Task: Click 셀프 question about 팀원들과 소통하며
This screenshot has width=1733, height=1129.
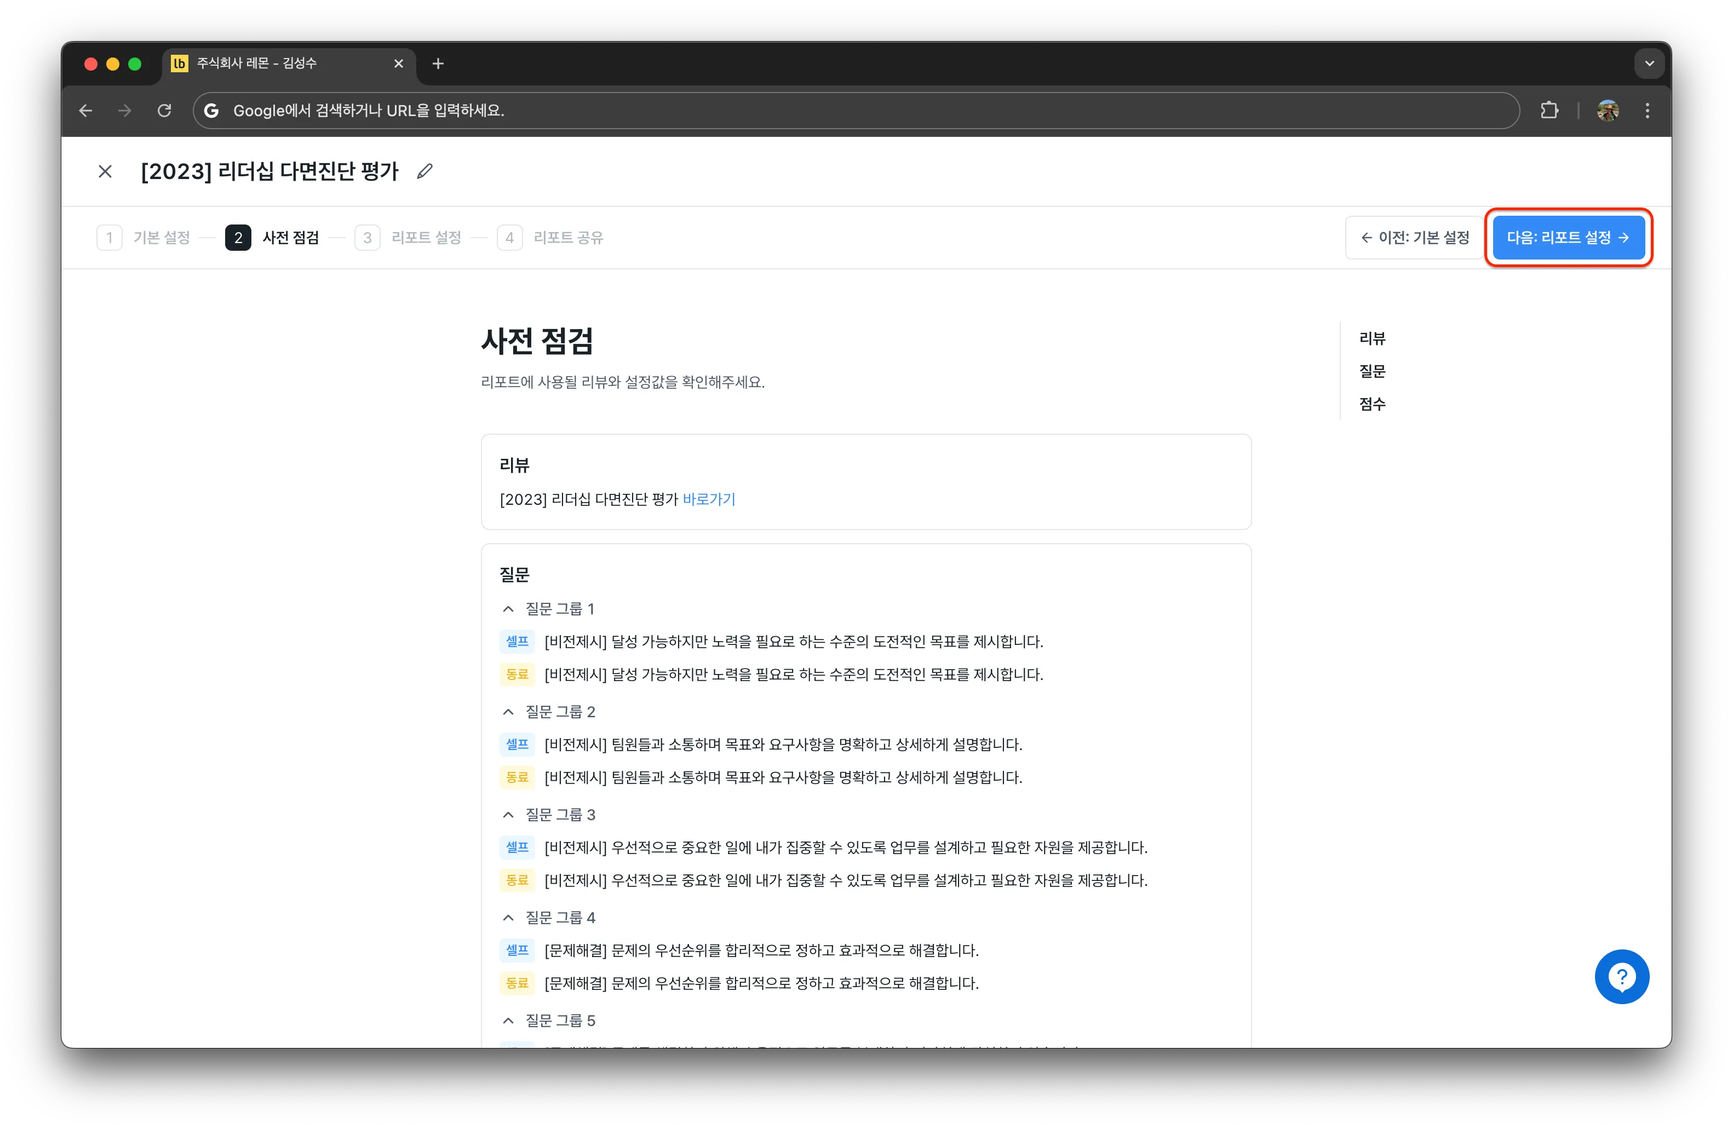Action: click(x=783, y=744)
